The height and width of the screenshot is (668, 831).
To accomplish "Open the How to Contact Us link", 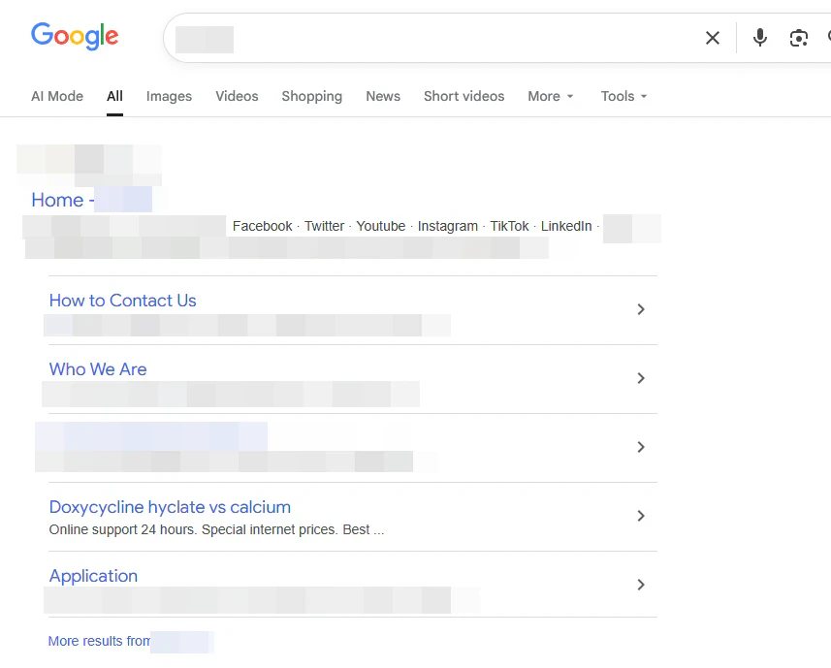I will point(123,301).
